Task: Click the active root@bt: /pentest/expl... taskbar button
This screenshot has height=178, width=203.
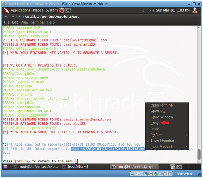Action: coord(134,167)
